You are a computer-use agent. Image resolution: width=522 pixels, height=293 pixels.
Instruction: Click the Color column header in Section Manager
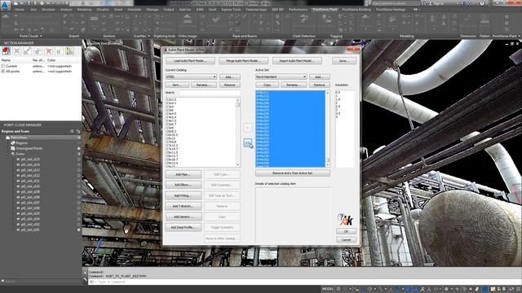(x=51, y=60)
